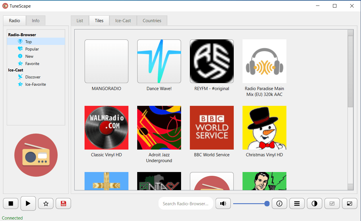This screenshot has width=361, height=221.
Task: Select Discover under Ice-Cast
Action: [36, 77]
